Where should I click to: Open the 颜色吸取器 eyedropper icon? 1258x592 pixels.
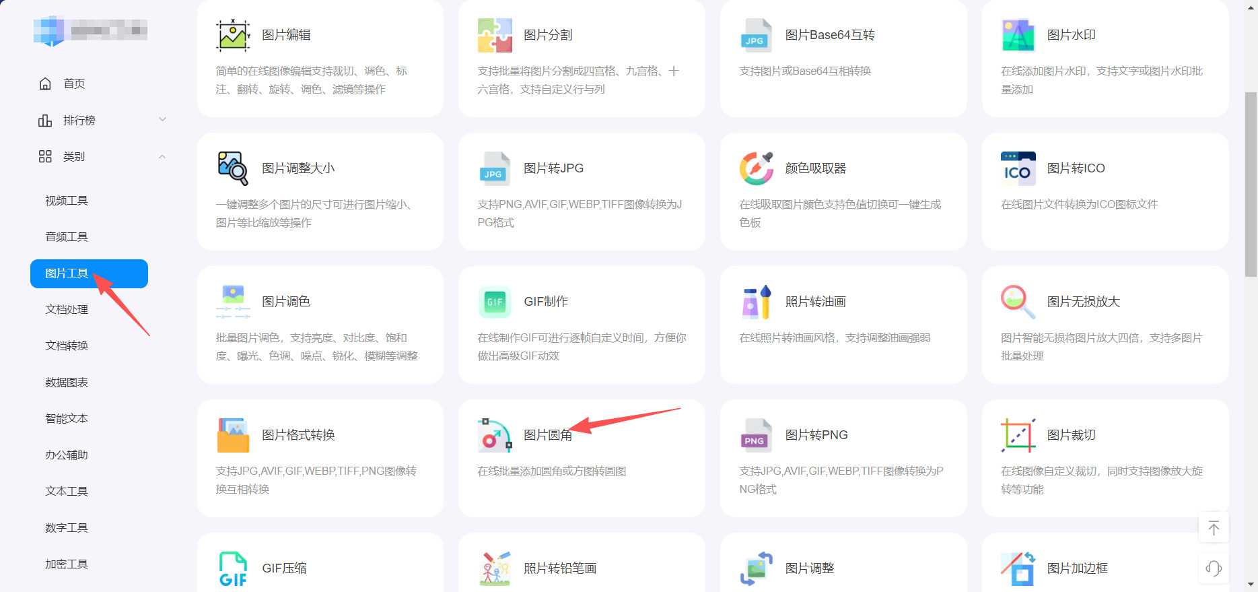[757, 168]
